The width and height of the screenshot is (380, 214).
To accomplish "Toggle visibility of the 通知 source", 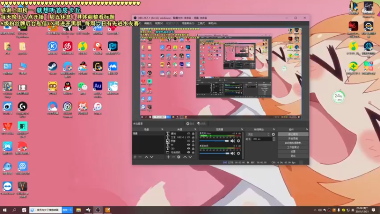I will 188,134.
